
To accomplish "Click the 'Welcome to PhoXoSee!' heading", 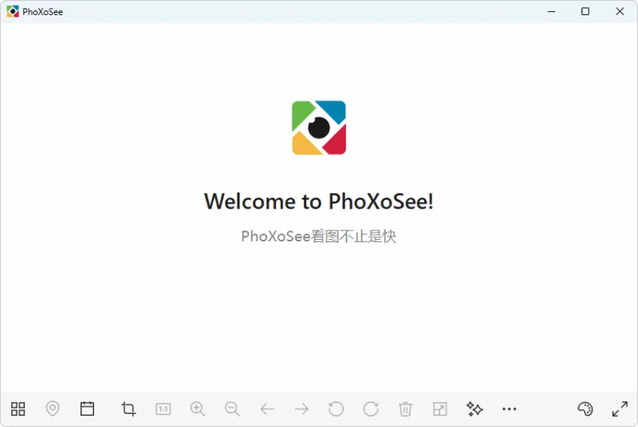I will point(318,202).
